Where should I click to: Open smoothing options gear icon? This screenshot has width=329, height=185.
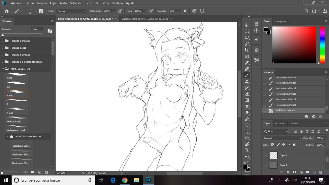185,11
